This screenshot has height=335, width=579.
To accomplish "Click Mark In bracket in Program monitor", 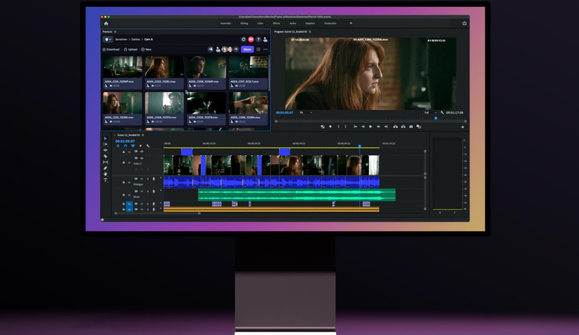I will (338, 127).
